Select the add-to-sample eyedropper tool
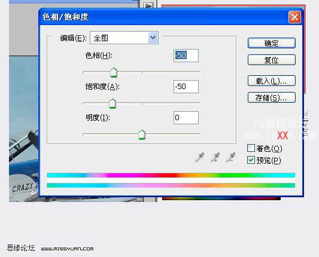This screenshot has height=257, width=319. [x=215, y=157]
